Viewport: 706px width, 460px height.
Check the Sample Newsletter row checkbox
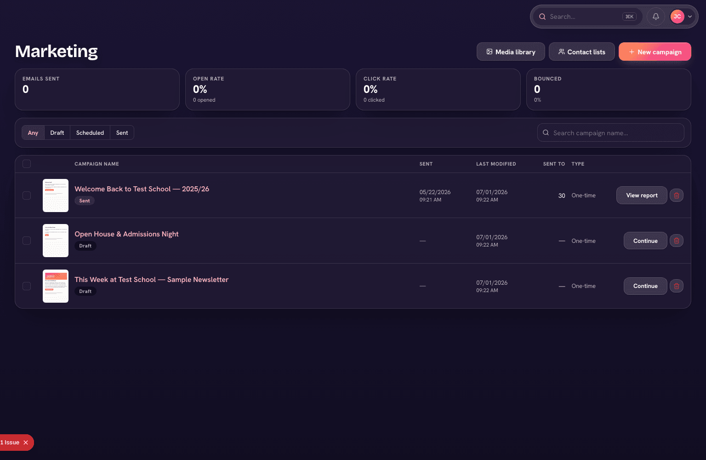27,286
